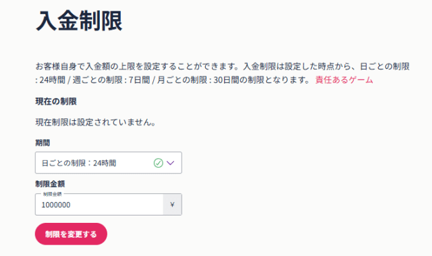Click the 現在の制限 subheading

(x=56, y=101)
